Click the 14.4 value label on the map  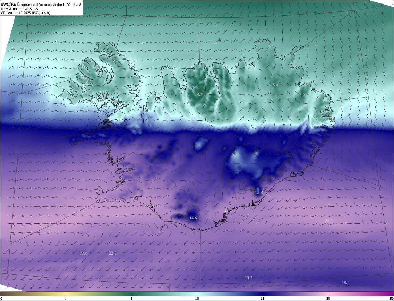(x=193, y=218)
